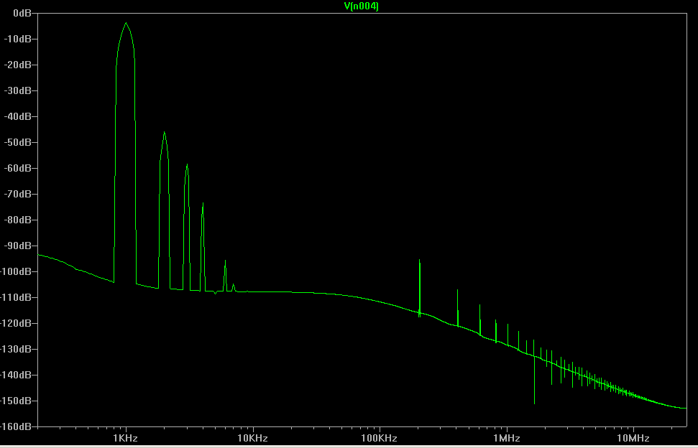Click the -110dB axis label
Screen dimensions: 698x448
[16, 297]
